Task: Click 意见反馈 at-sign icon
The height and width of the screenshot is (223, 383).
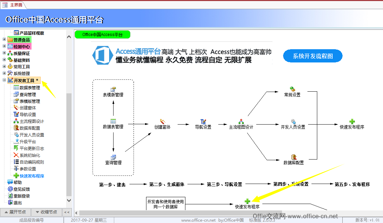Action: [x=10, y=189]
